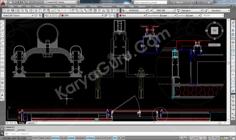Open the DIM layer dropdown
The width and height of the screenshot is (236, 140).
[102, 16]
